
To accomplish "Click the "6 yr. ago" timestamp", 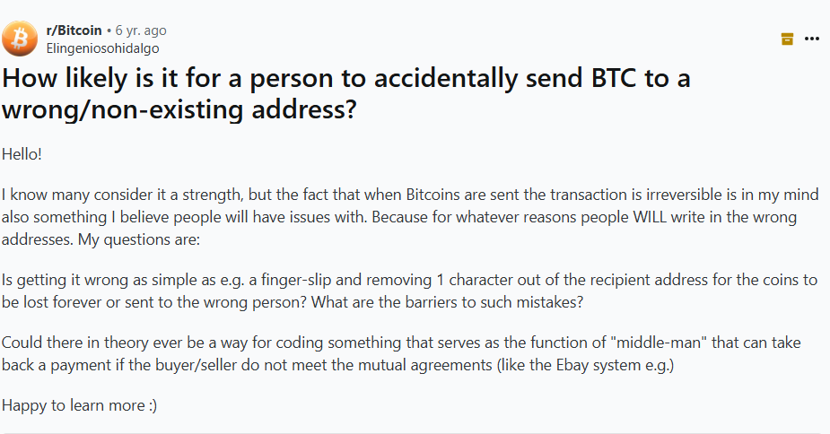I will click(141, 30).
